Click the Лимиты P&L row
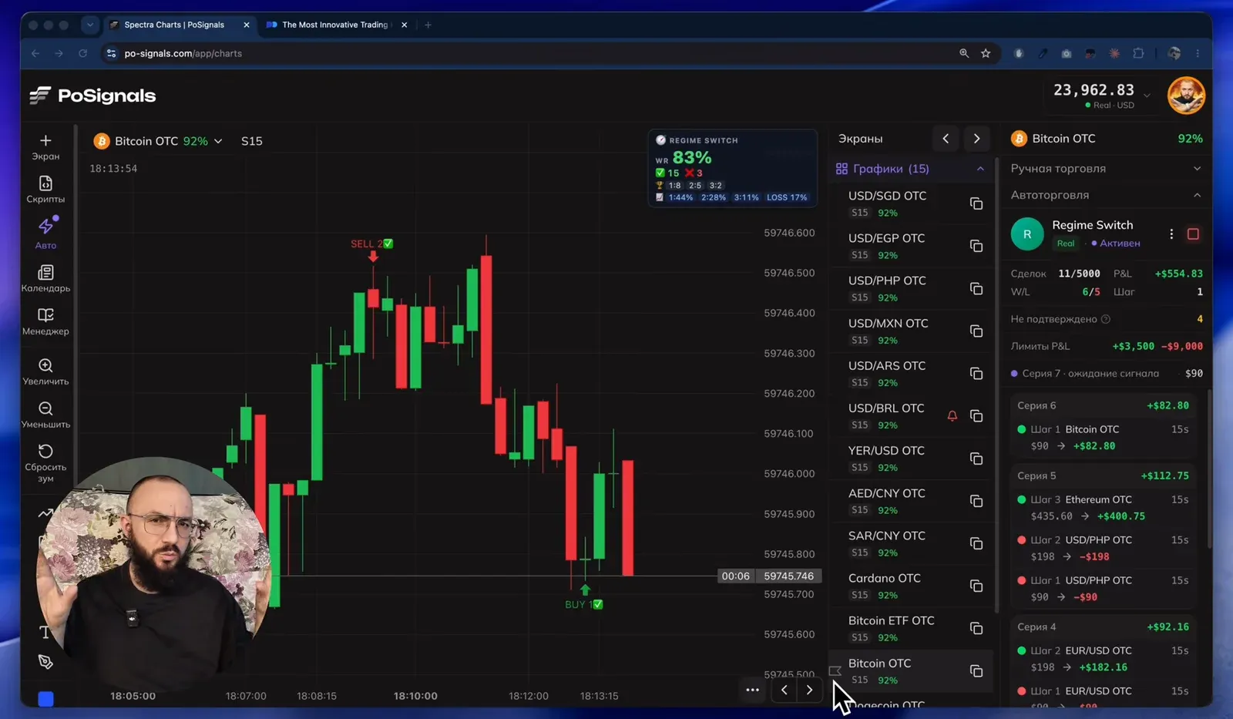Screen dimensions: 1233x719 tap(1106, 346)
